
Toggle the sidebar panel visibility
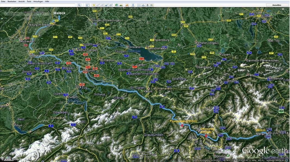pos(88,5)
